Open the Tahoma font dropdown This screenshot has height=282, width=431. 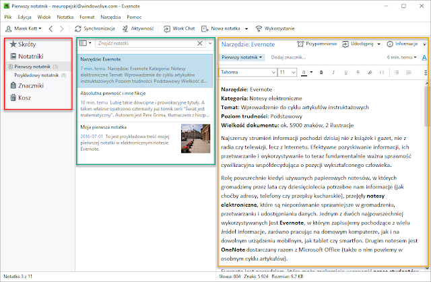[x=248, y=72]
